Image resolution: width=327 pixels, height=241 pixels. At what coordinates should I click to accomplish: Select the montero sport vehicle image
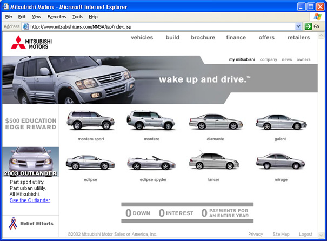[x=90, y=120]
